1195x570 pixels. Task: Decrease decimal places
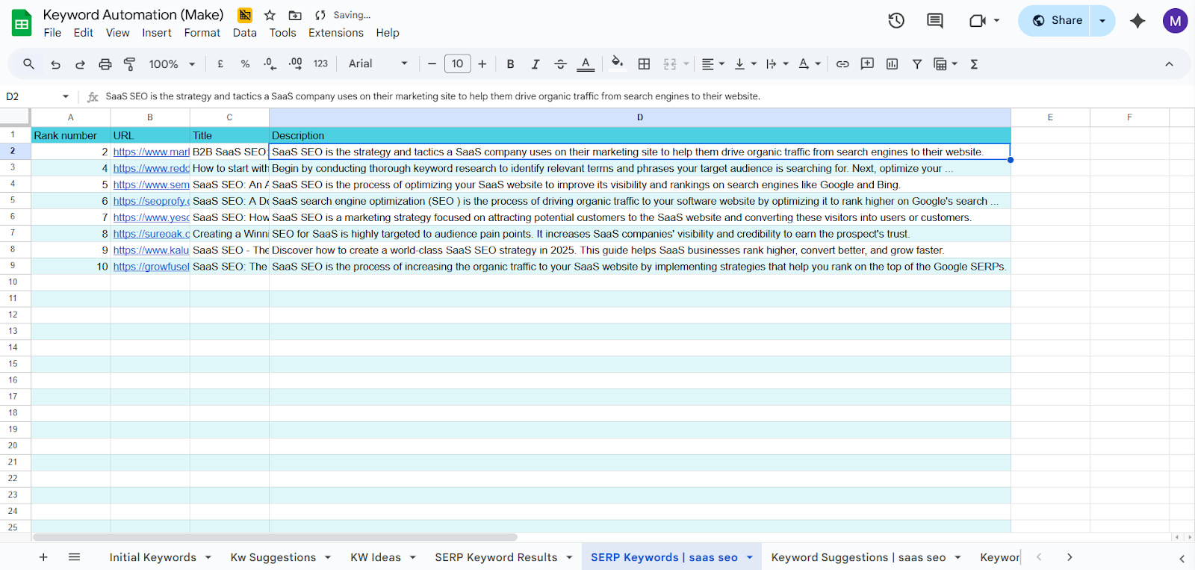click(270, 64)
